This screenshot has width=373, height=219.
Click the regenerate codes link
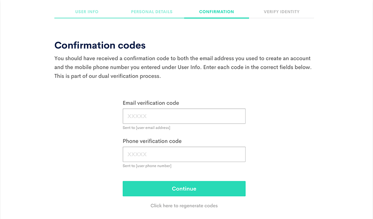[x=184, y=206]
